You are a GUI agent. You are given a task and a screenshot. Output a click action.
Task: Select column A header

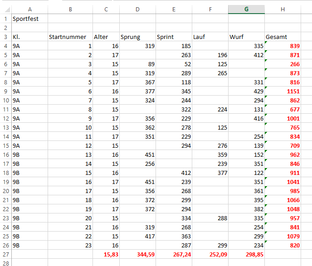click(x=29, y=9)
